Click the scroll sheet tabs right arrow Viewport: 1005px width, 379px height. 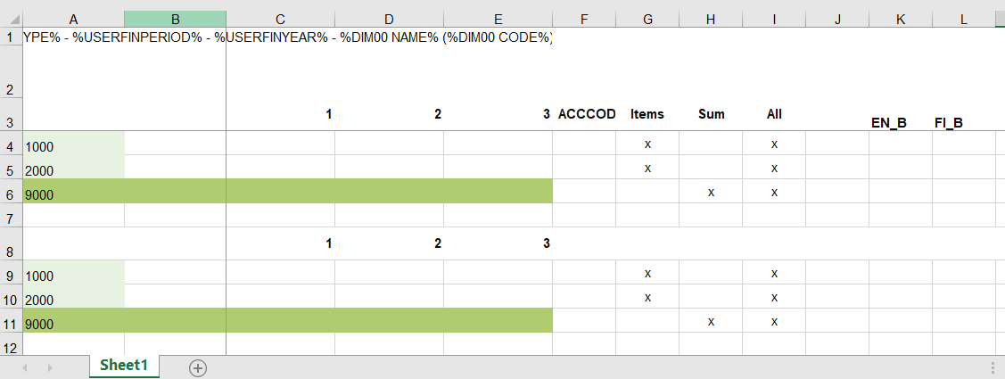(50, 367)
